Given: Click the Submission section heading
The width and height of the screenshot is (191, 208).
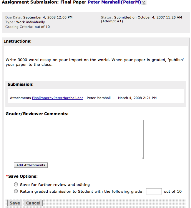Looking at the screenshot, I should pos(21,84).
